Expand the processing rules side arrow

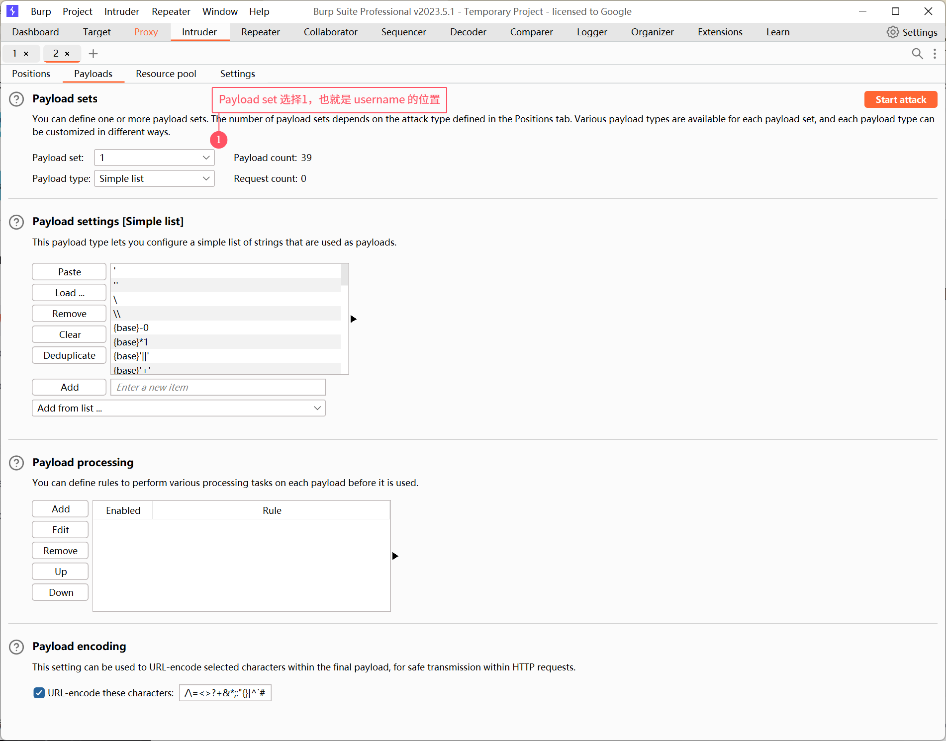tap(395, 556)
